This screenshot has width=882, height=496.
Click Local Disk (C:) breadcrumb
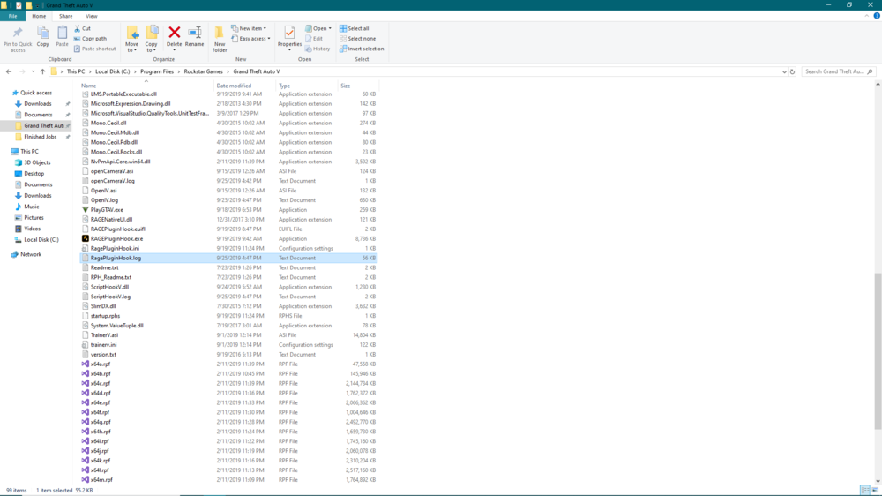pos(113,71)
